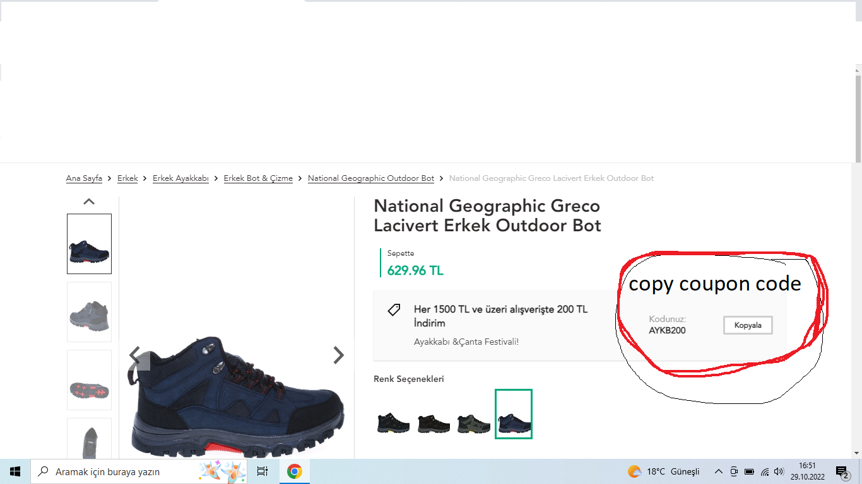
Task: Show hidden system tray icons
Action: pos(718,471)
